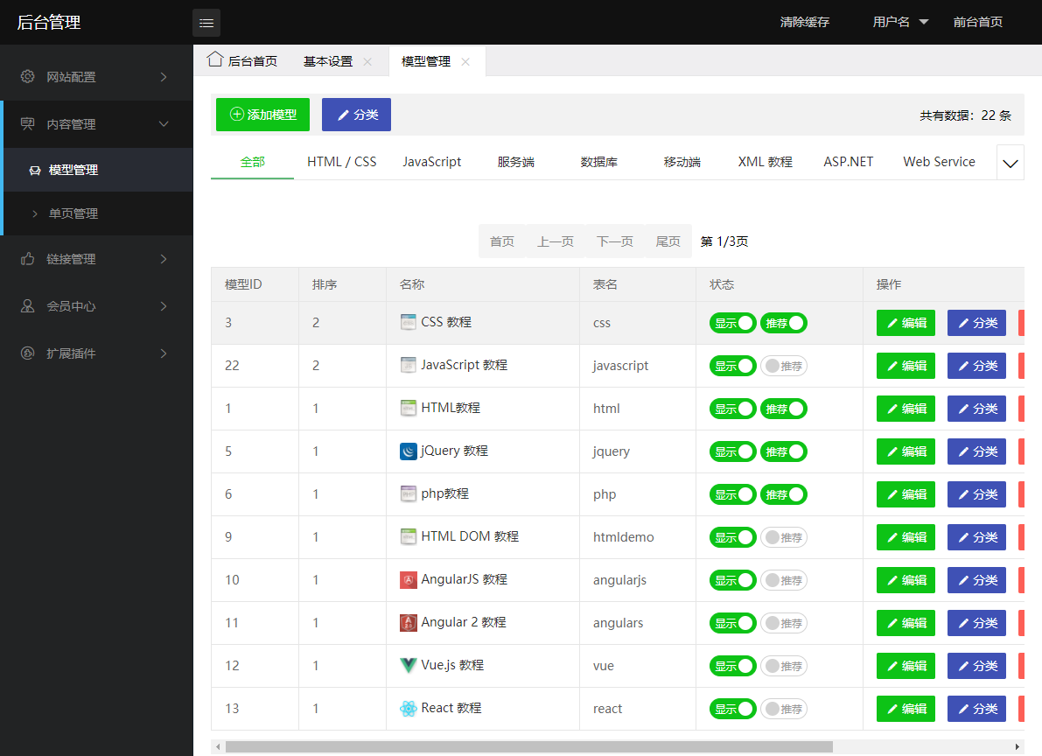Toggle 显示 switch for CSS 教程
Image resolution: width=1042 pixels, height=756 pixels.
pyautogui.click(x=732, y=323)
